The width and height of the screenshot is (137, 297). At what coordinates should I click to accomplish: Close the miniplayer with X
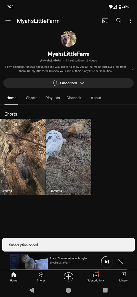click(x=121, y=262)
